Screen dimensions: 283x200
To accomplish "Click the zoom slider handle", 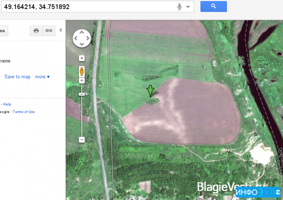I will 82,94.
